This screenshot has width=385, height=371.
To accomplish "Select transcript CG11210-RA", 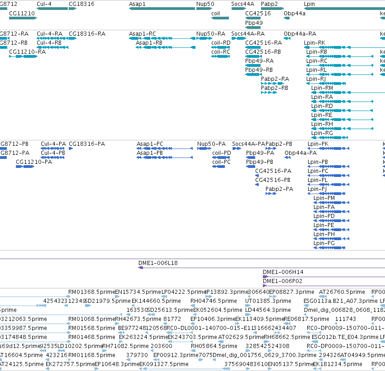I will click(23, 56).
